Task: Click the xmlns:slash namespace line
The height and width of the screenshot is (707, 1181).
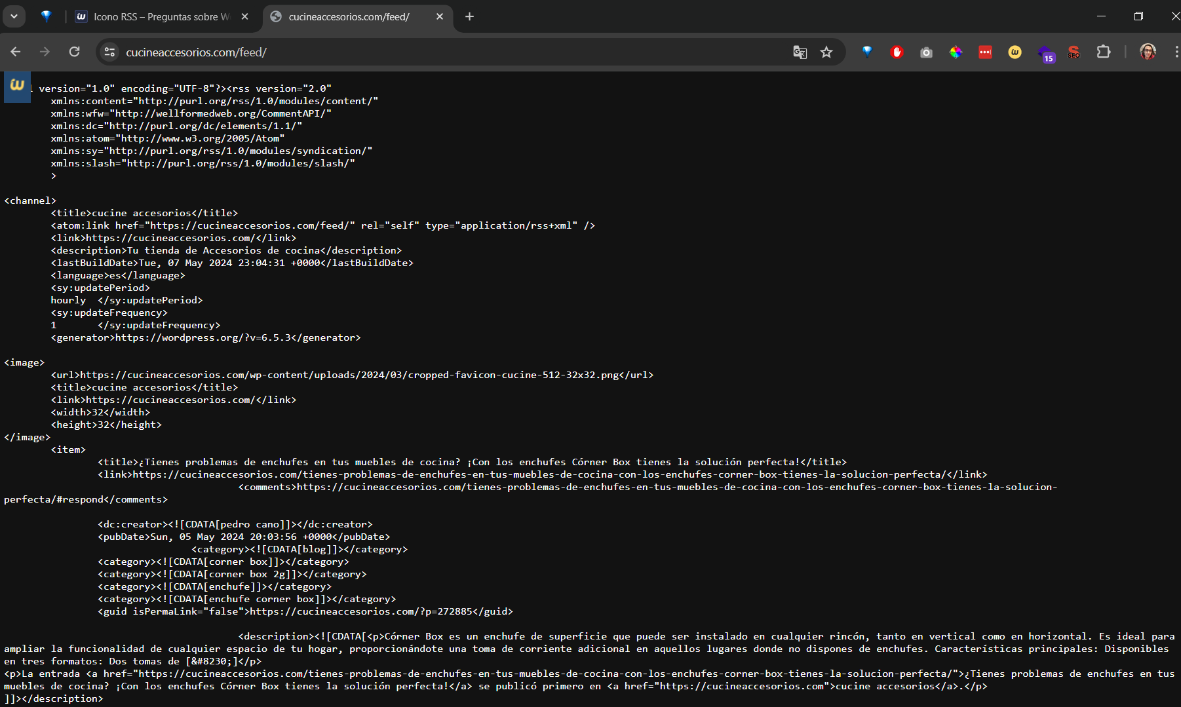Action: [x=203, y=163]
